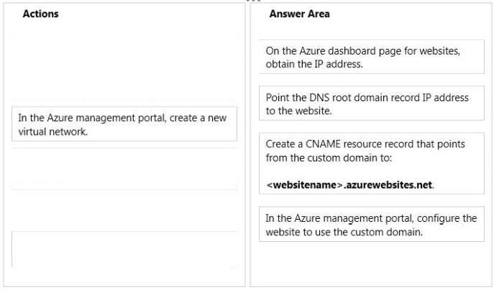494x290 pixels.
Task: Click 'virtual network.' text in the Actions box
Action: [53, 131]
